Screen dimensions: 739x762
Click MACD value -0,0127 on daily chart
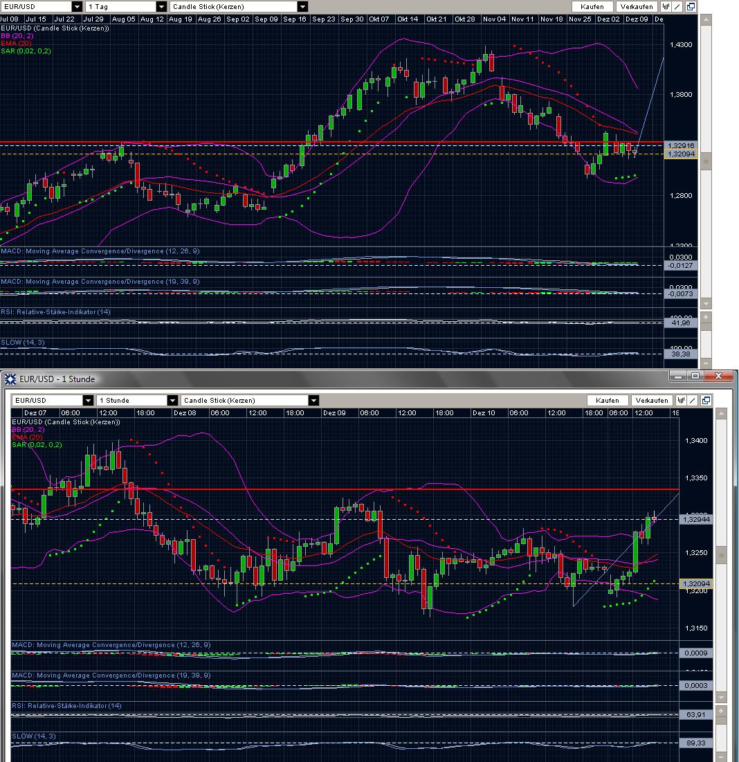pos(681,265)
